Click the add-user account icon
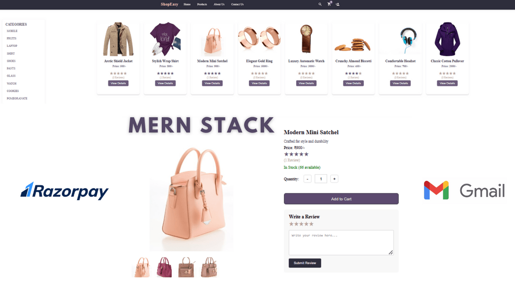Viewport: 515px width, 290px height. (x=337, y=4)
